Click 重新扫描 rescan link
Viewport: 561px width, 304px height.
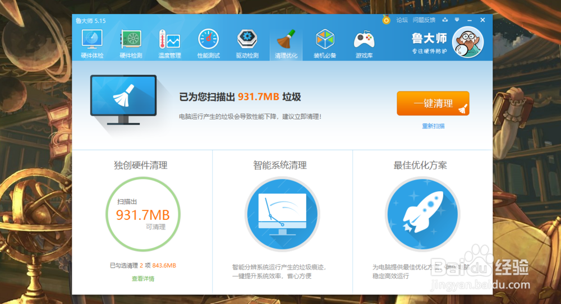point(433,126)
